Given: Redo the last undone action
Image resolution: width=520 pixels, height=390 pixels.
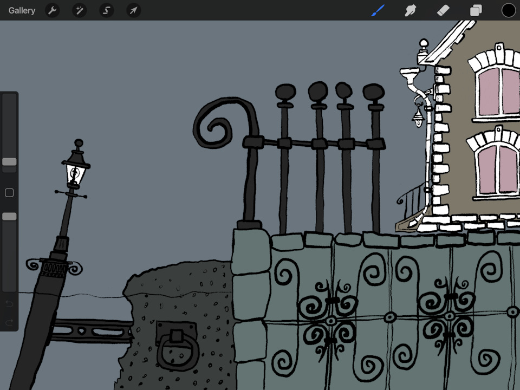Looking at the screenshot, I should pos(9,322).
